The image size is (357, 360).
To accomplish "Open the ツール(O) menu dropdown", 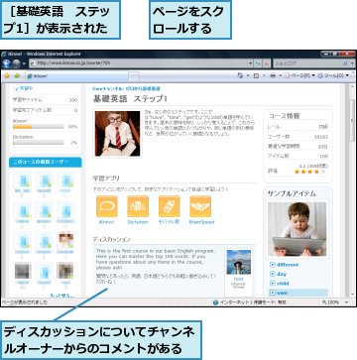I will coord(333,76).
